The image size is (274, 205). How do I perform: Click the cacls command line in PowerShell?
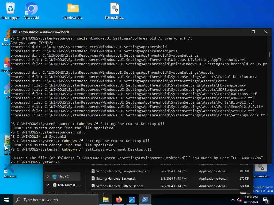(101, 38)
